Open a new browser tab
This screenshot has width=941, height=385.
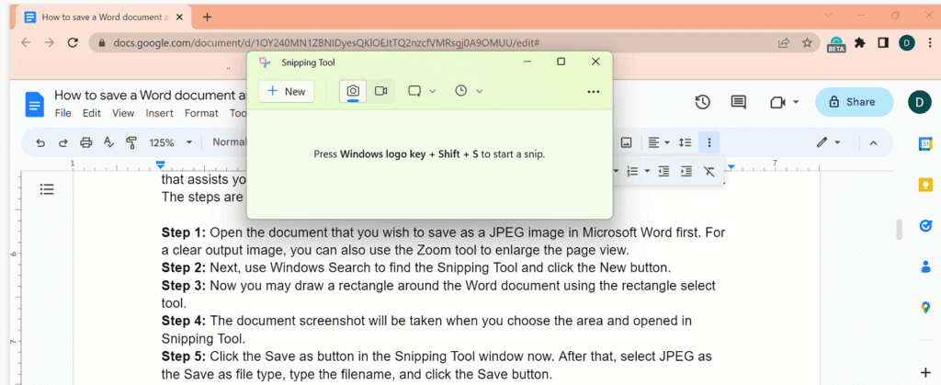207,17
